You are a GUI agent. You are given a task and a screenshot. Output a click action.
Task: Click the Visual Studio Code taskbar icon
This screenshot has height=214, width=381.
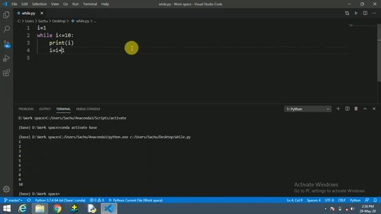pyautogui.click(x=109, y=209)
